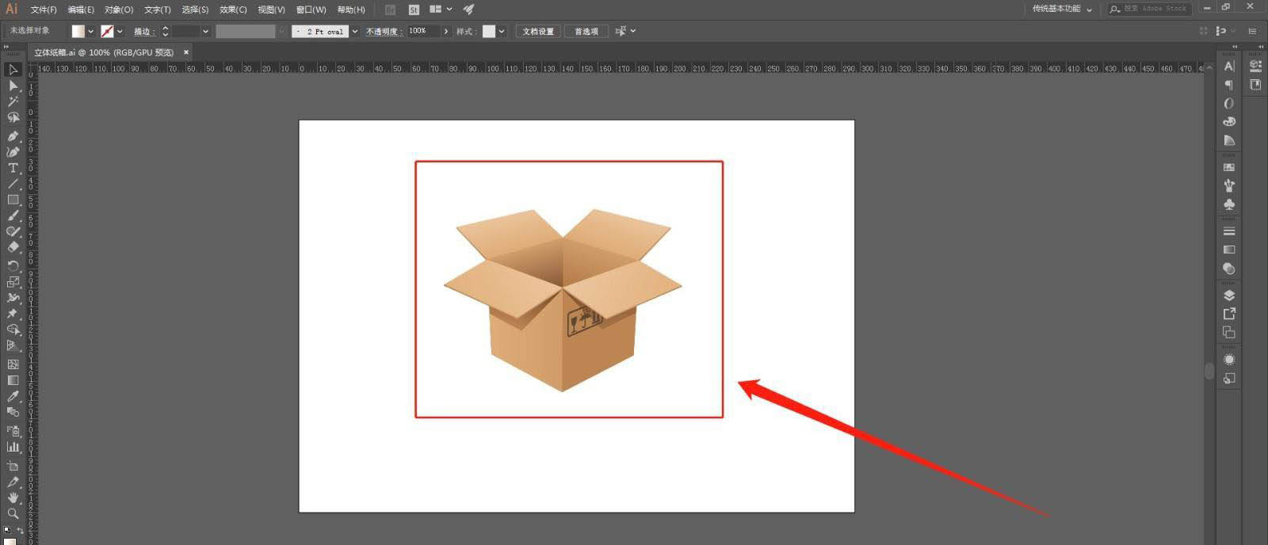
Task: Select the Puppet Warp pin tool
Action: tap(13, 314)
